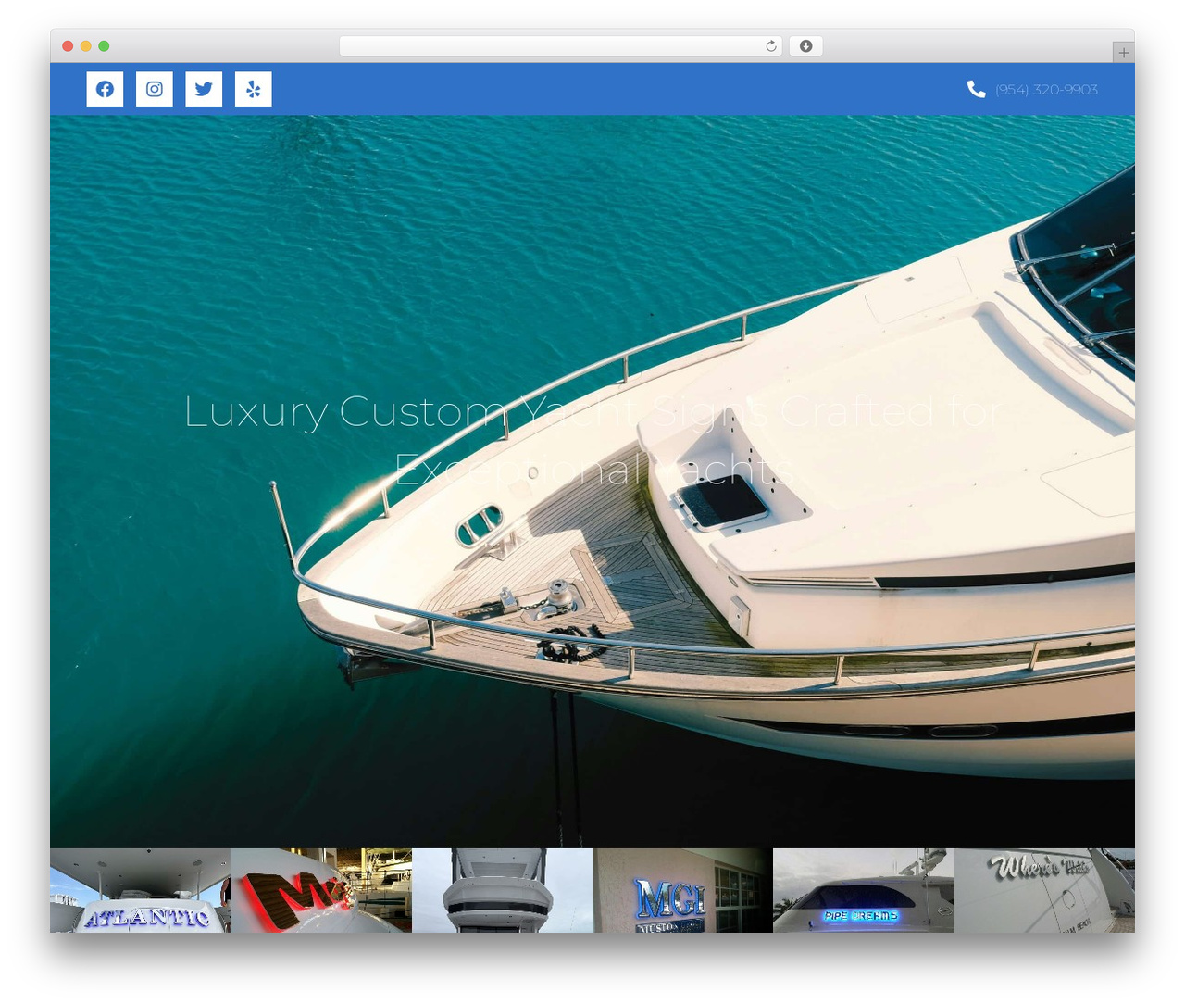This screenshot has width=1185, height=1004.
Task: Minimize the browser window
Action: (x=86, y=46)
